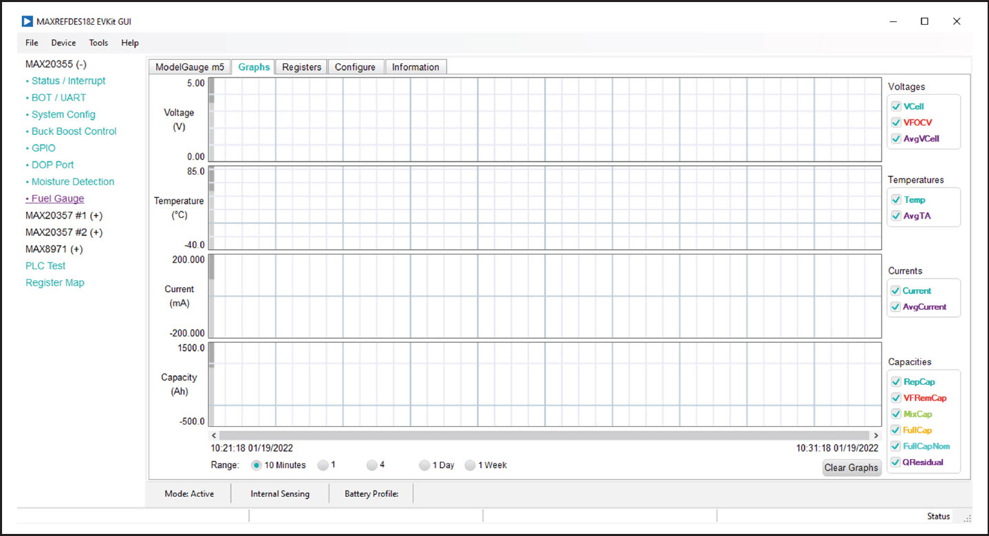Hide the RepCap capacity trace
This screenshot has height=536, width=989.
pyautogui.click(x=896, y=382)
